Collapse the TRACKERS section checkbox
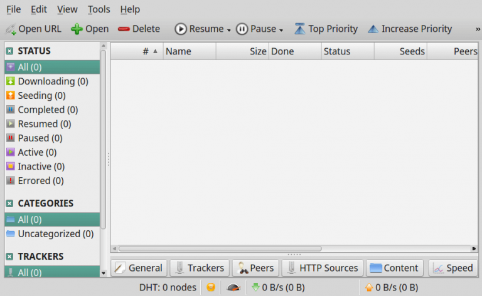Viewport: 482px width, 296px height. tap(9, 257)
